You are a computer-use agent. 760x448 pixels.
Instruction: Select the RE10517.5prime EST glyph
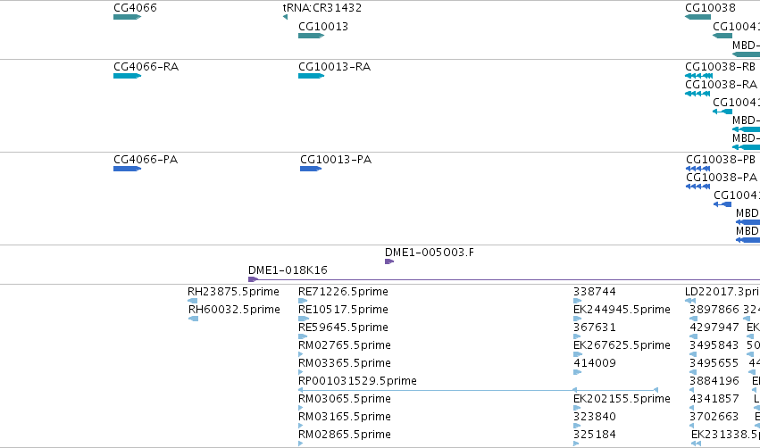coord(304,319)
